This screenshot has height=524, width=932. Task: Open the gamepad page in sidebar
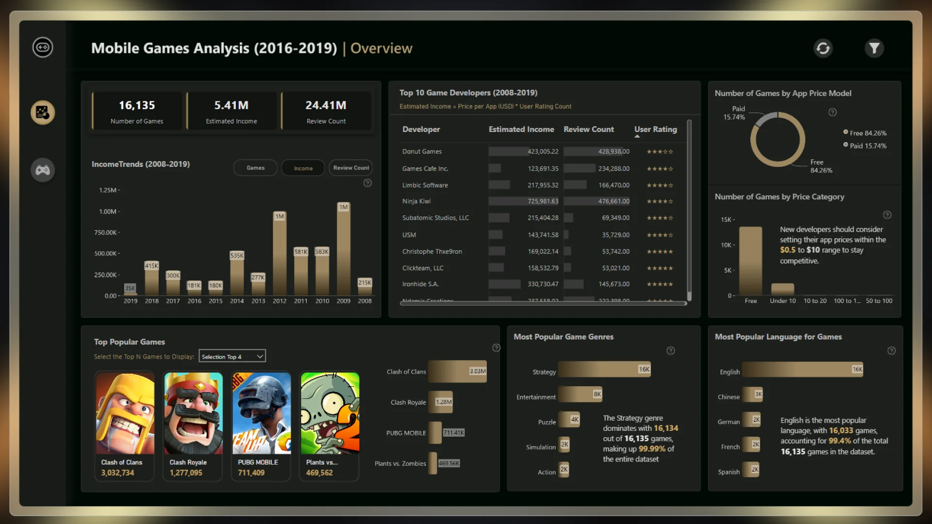43,170
